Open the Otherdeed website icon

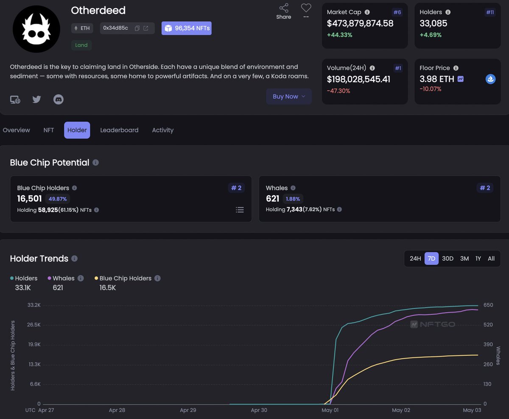coord(15,100)
